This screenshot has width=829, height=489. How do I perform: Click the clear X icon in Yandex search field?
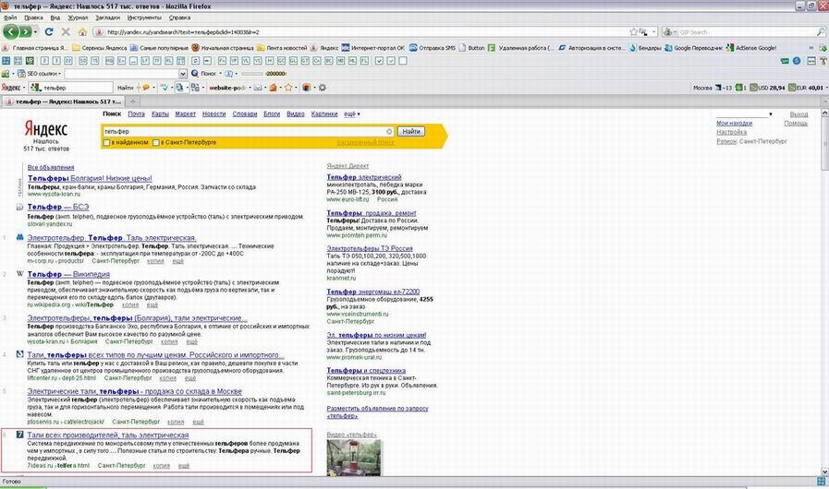coord(390,132)
